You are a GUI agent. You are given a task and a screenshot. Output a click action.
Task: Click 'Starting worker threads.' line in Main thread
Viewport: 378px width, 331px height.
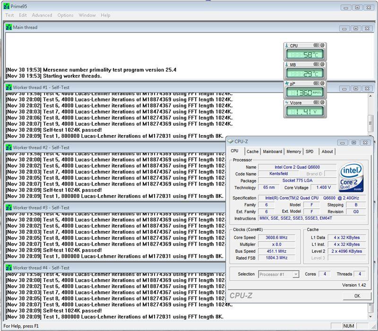pyautogui.click(x=72, y=76)
